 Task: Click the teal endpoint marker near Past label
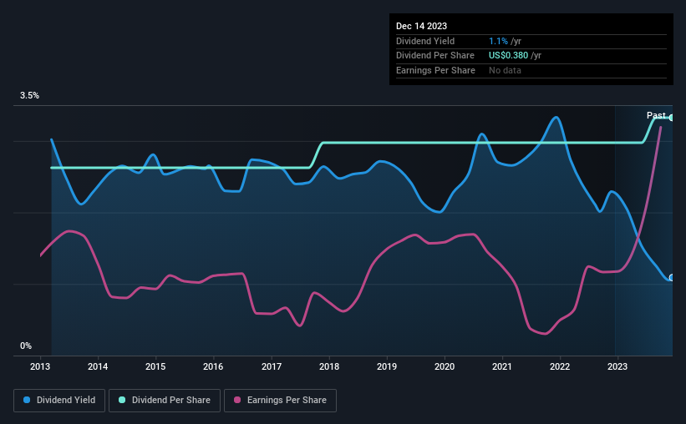coord(671,118)
